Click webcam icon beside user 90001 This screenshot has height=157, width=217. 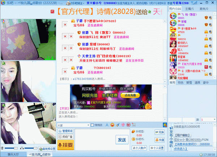pos(210,18)
